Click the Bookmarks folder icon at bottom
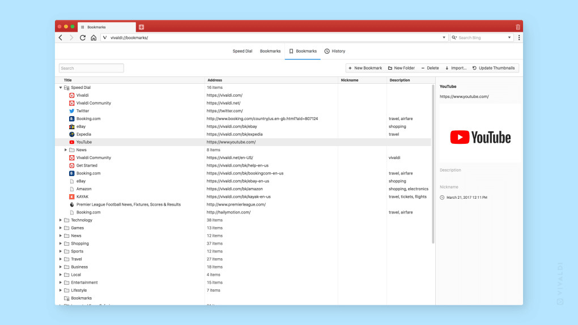Screen dimensions: 578x325 [x=67, y=298]
